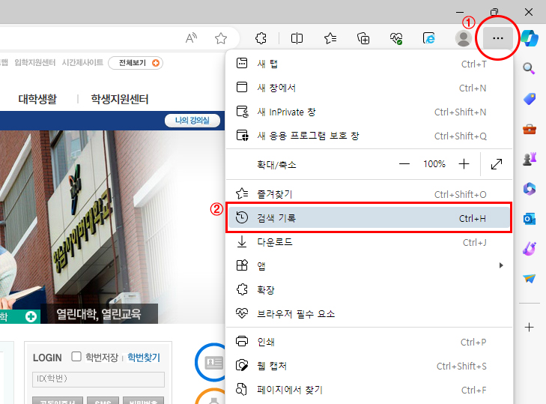This screenshot has height=404, width=546.
Task: Click the 전체보기 button
Action: [x=136, y=63]
